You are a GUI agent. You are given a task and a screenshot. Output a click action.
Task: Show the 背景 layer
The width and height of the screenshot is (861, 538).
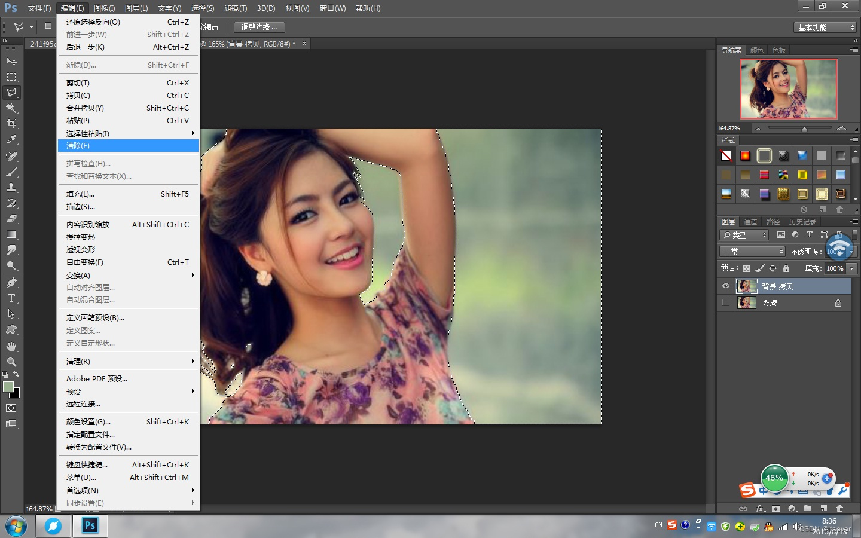pyautogui.click(x=726, y=302)
